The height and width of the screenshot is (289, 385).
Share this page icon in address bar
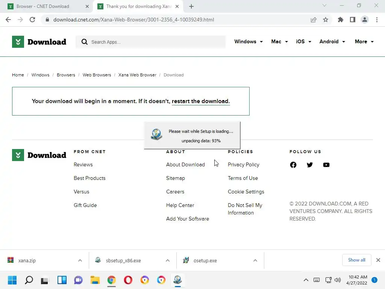[314, 20]
